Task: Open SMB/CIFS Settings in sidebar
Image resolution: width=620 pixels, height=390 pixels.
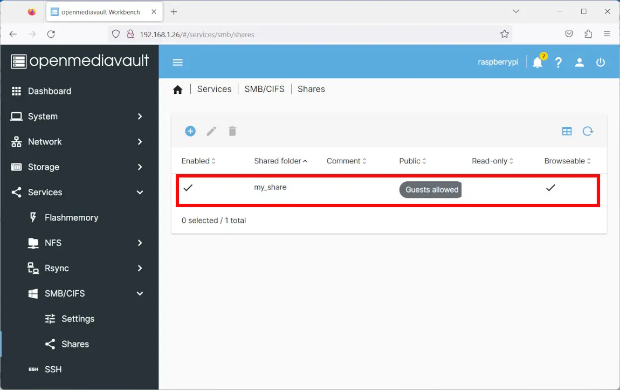Action: [x=78, y=319]
